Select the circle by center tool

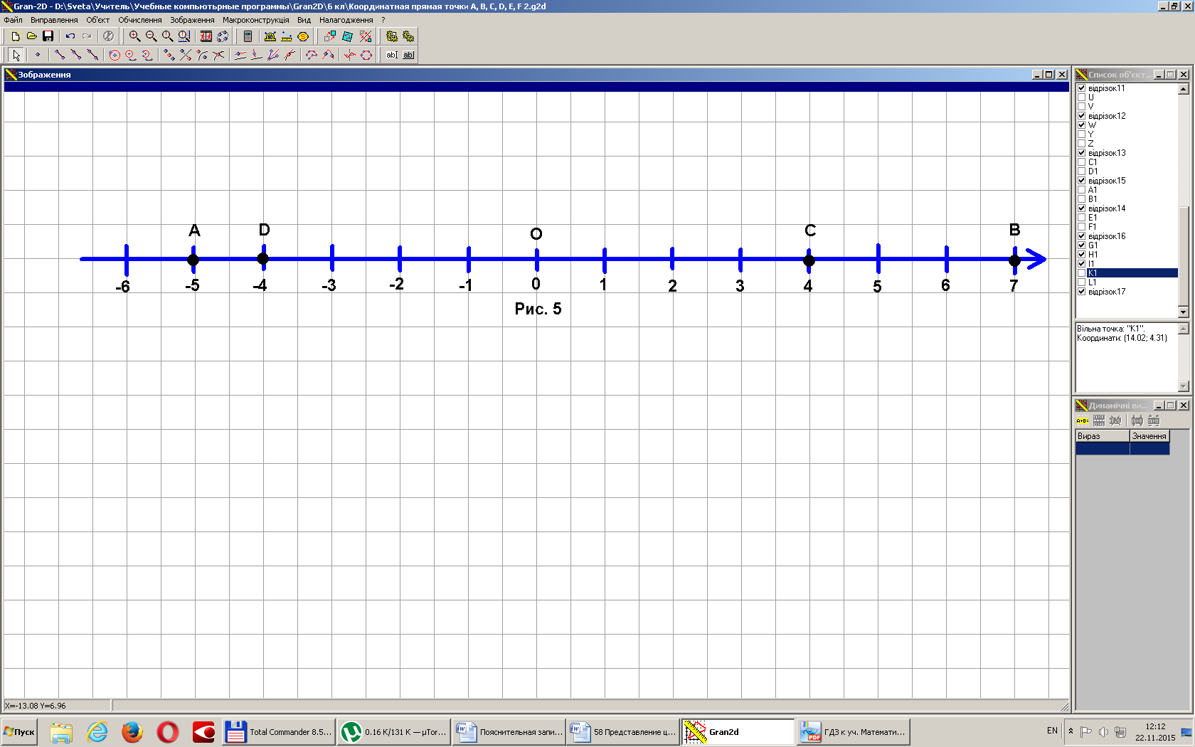point(115,55)
